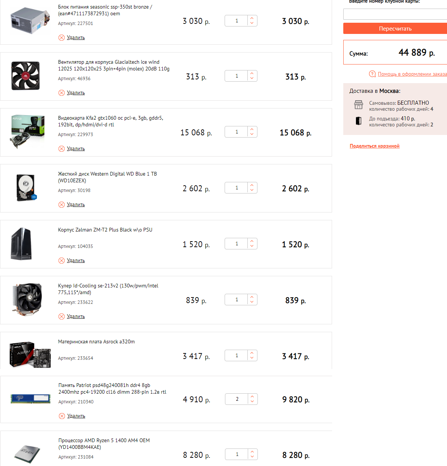
Task: Decrease quantity of Patriot memory
Action: 253,402
